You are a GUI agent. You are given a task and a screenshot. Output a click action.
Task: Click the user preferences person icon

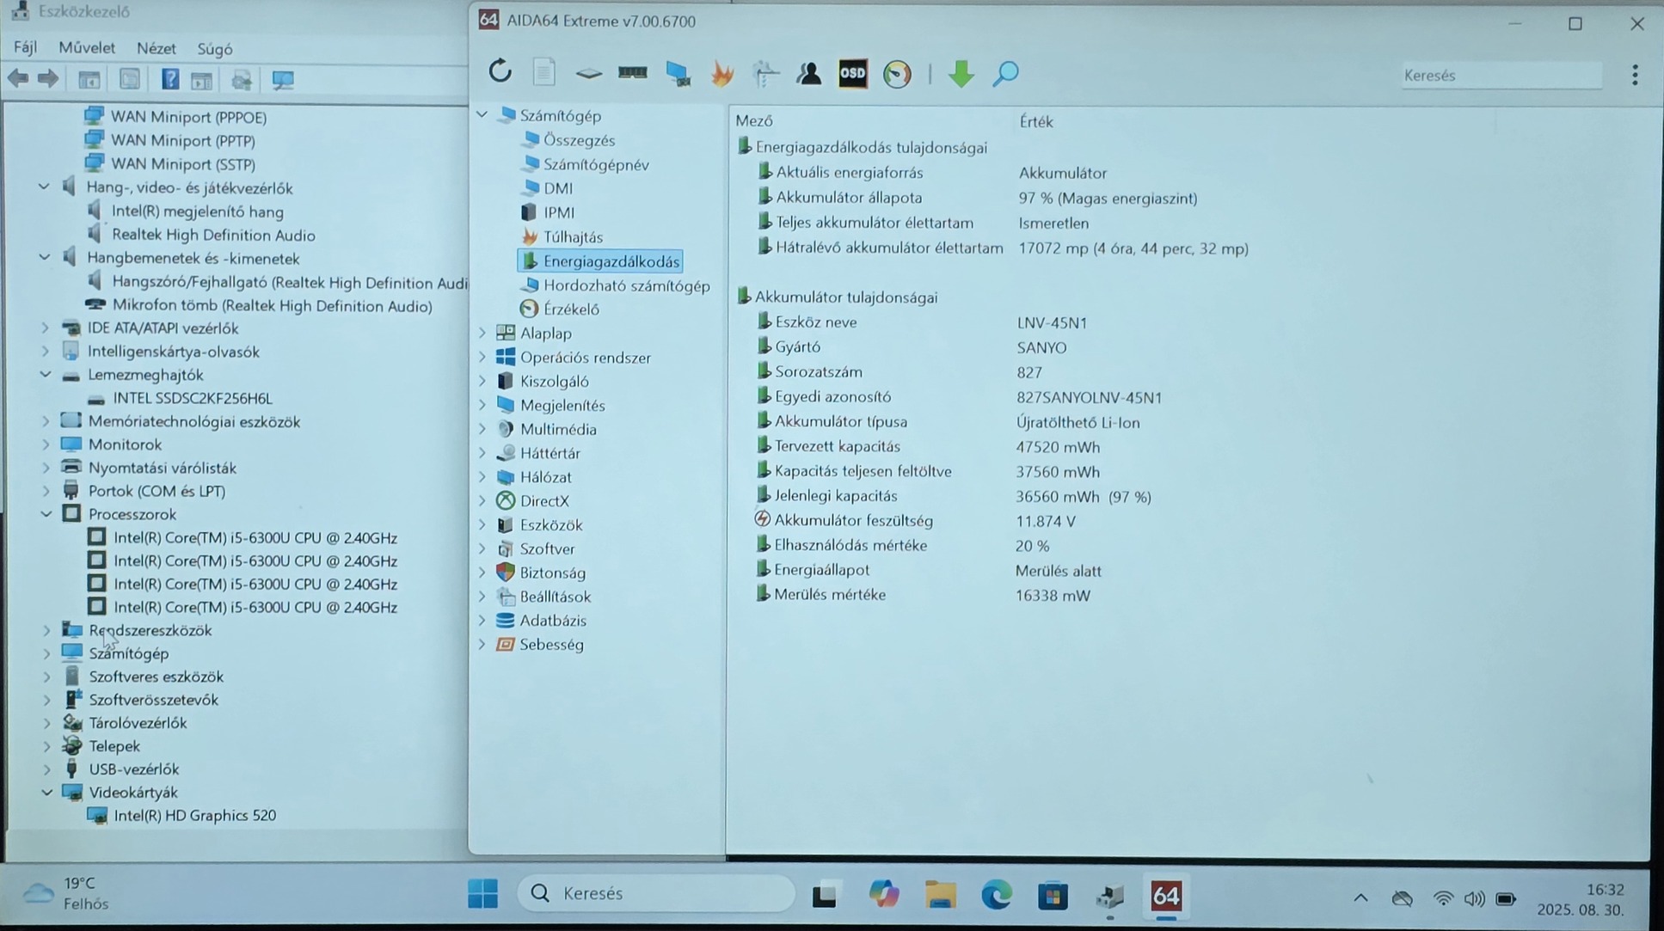pos(808,74)
